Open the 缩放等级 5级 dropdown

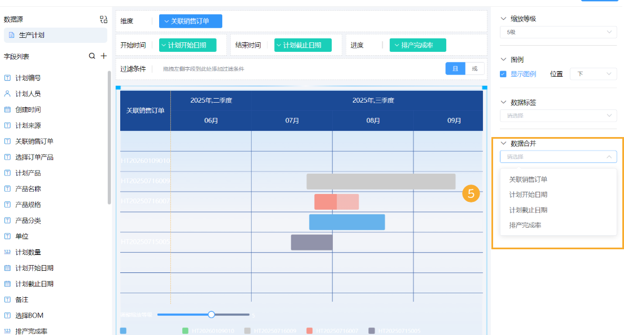coord(558,33)
